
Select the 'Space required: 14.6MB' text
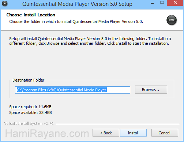click(x=30, y=107)
